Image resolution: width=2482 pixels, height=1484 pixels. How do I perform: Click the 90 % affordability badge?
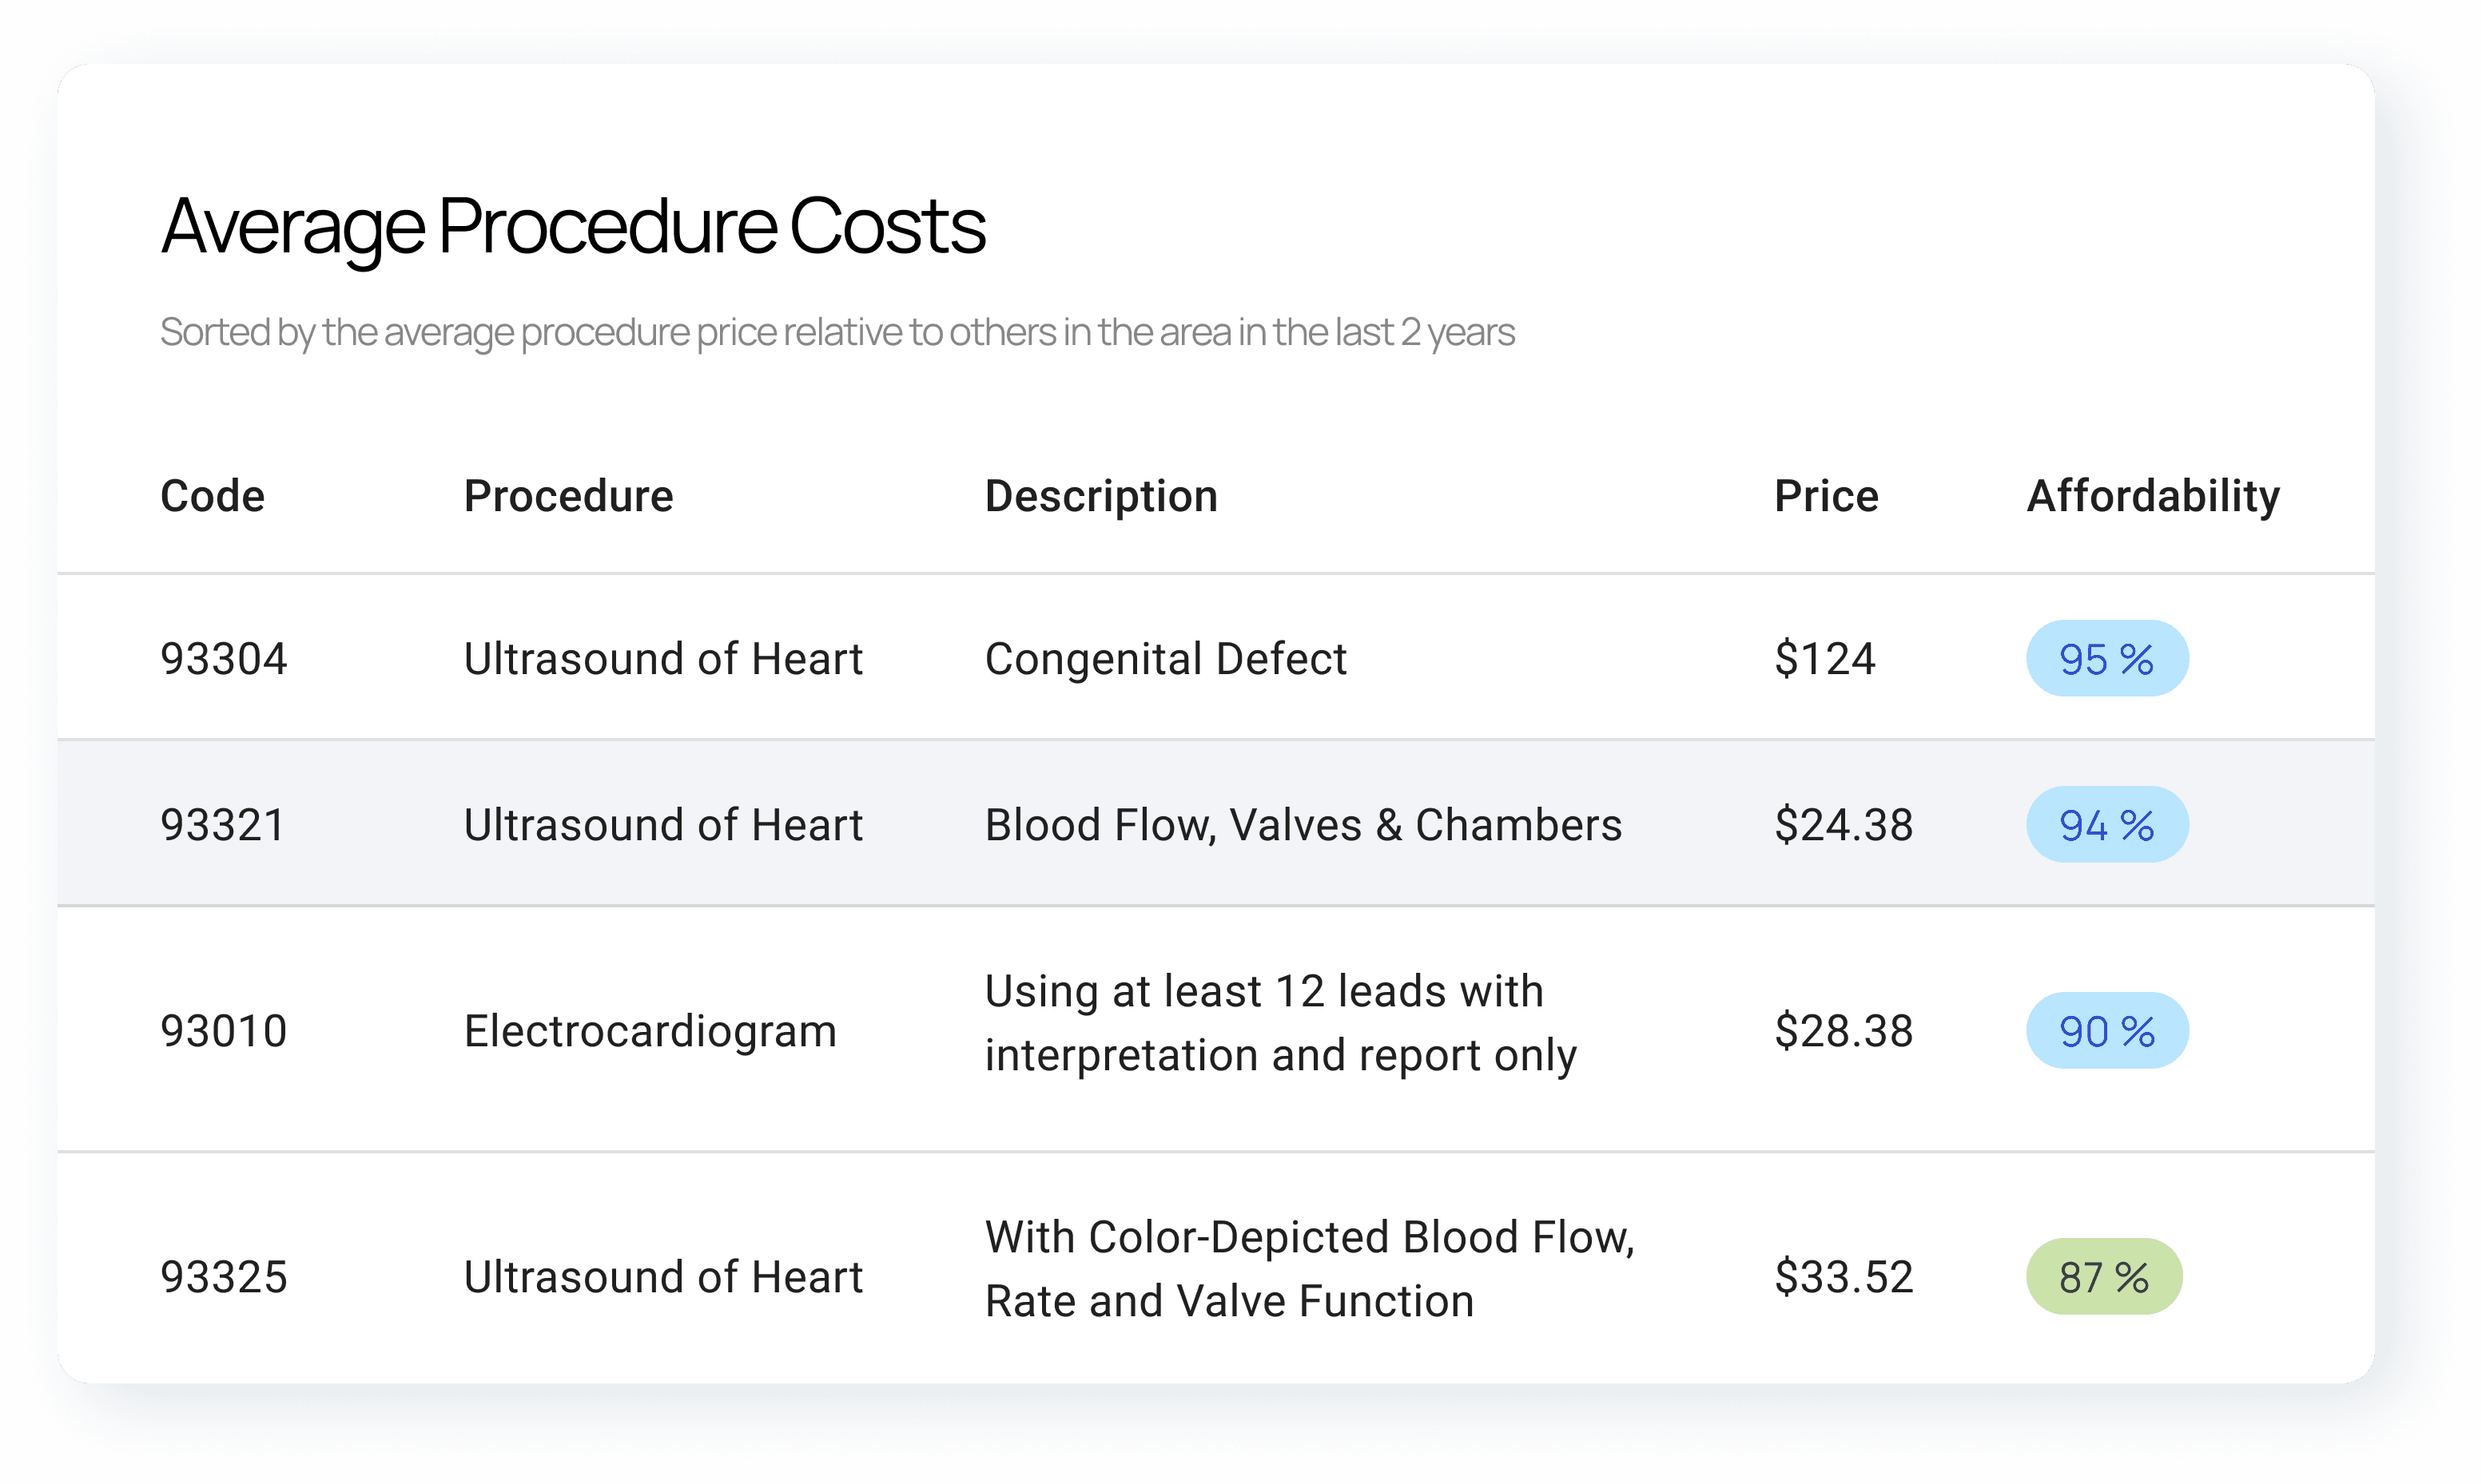(x=2107, y=1030)
